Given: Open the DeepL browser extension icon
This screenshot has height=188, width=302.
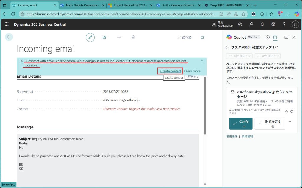Looking at the screenshot, I should (254, 14).
